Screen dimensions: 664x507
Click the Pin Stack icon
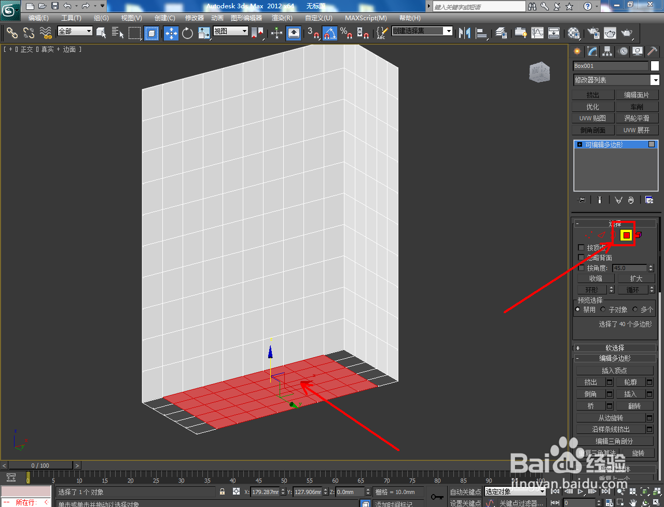pyautogui.click(x=582, y=200)
